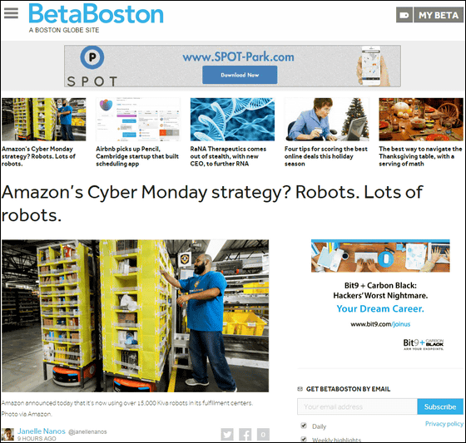This screenshot has width=466, height=443.
Task: Share the article via Facebook icon
Action: point(245,435)
